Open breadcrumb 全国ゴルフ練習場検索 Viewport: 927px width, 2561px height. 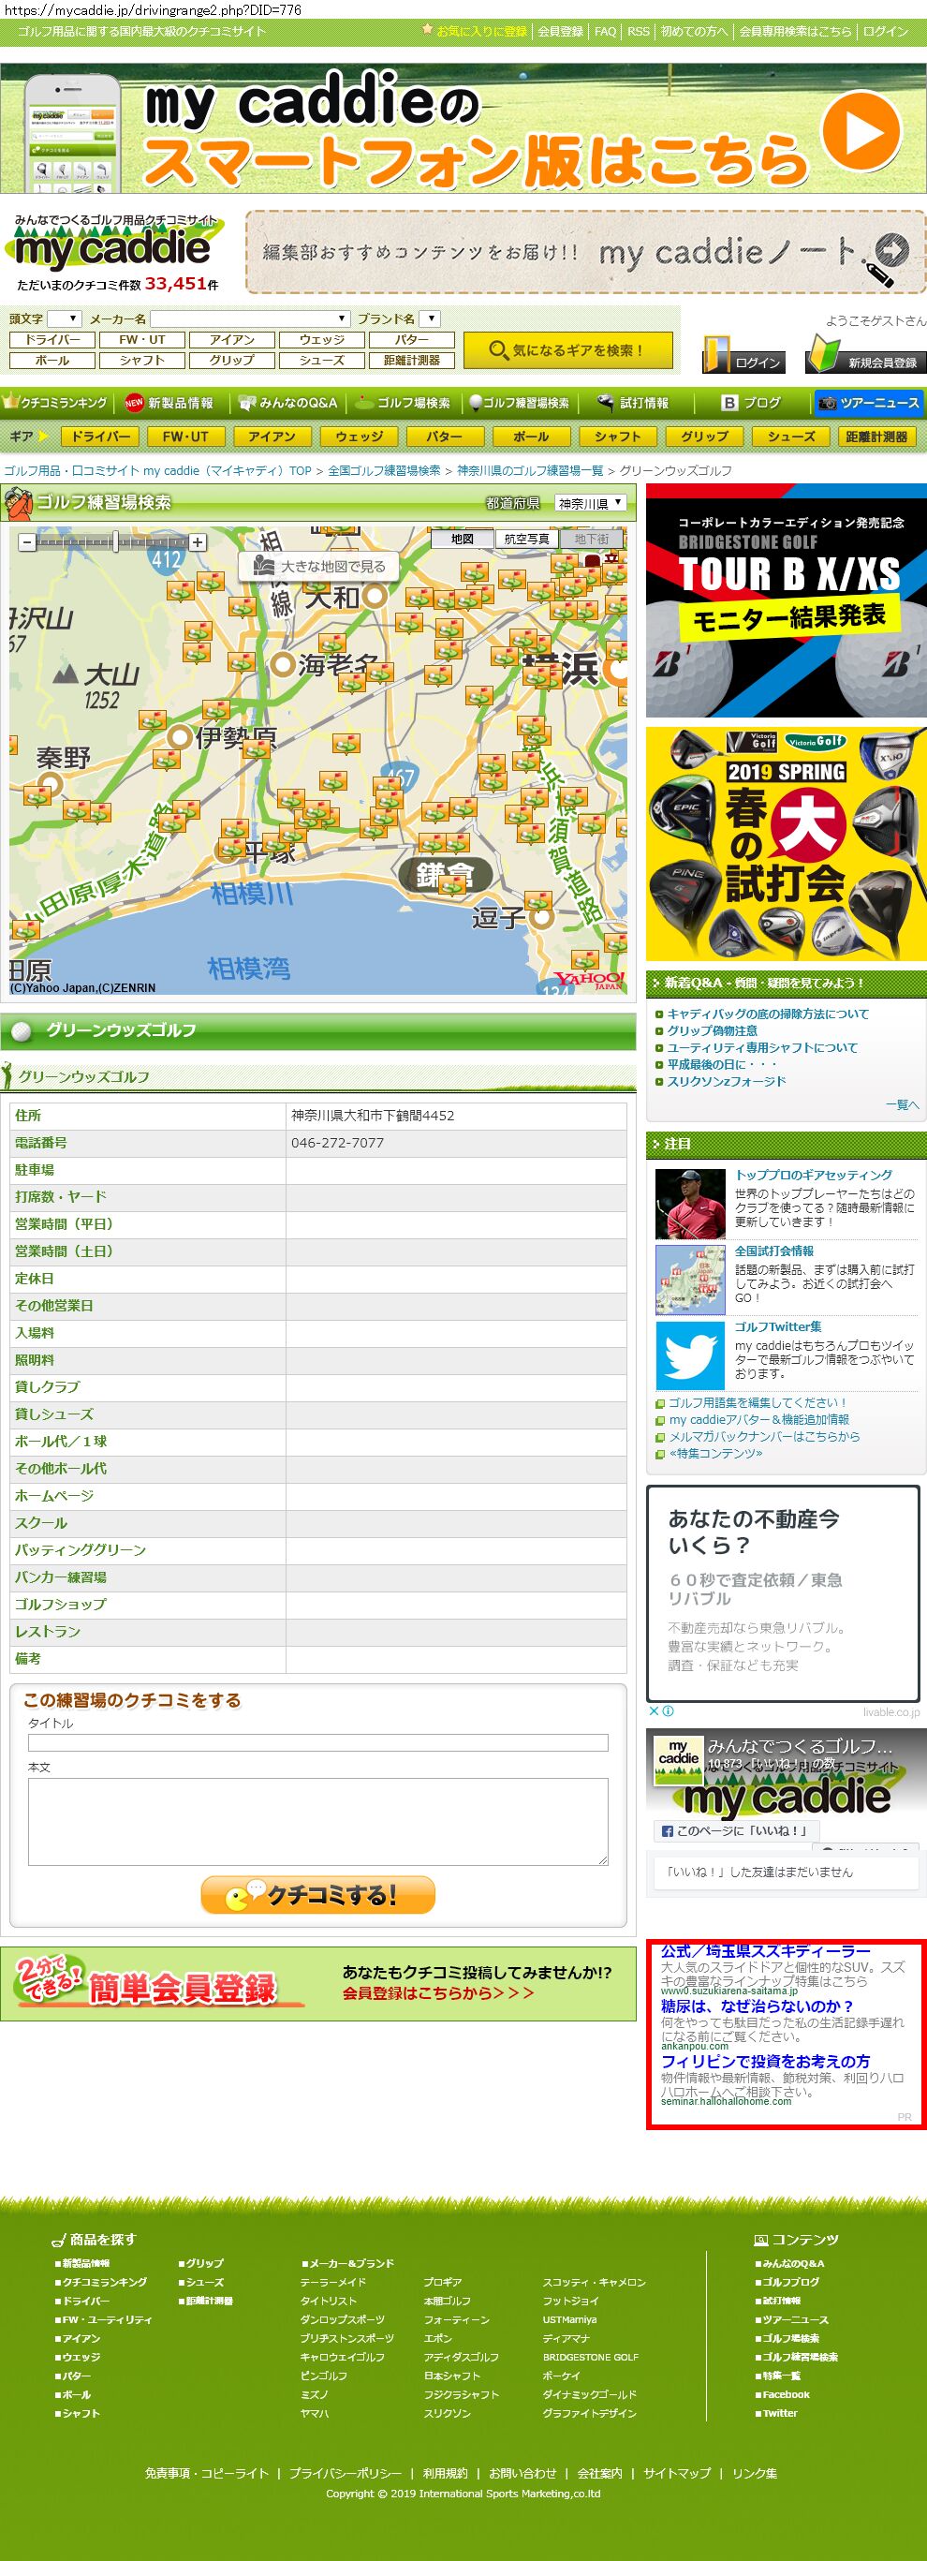384,470
